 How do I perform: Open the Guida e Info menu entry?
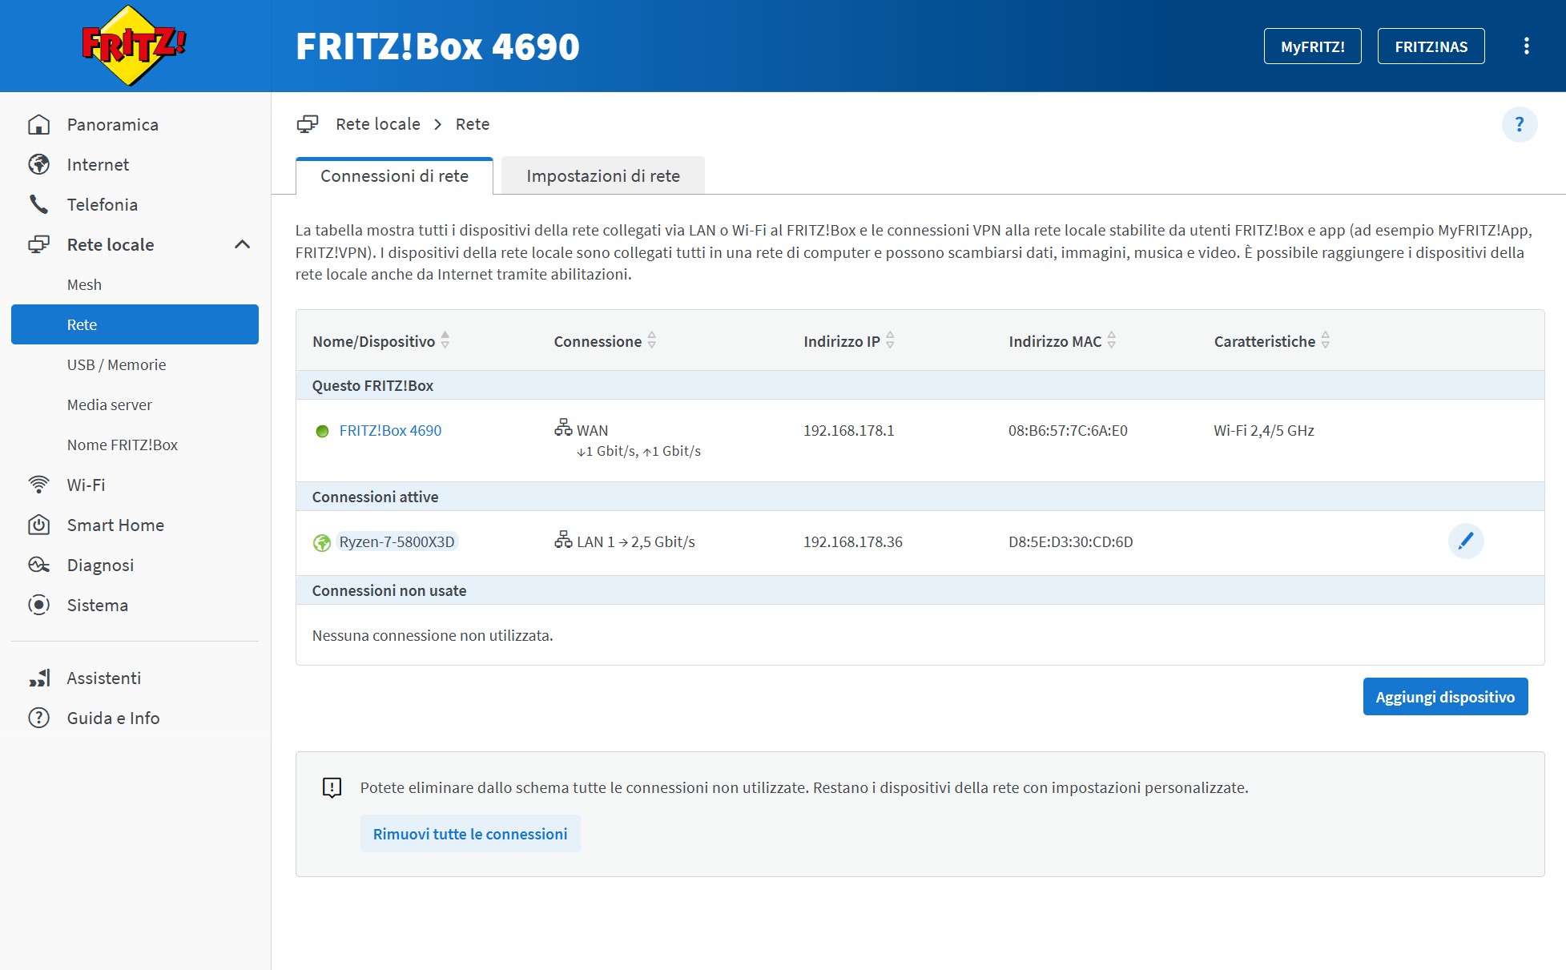pyautogui.click(x=135, y=718)
